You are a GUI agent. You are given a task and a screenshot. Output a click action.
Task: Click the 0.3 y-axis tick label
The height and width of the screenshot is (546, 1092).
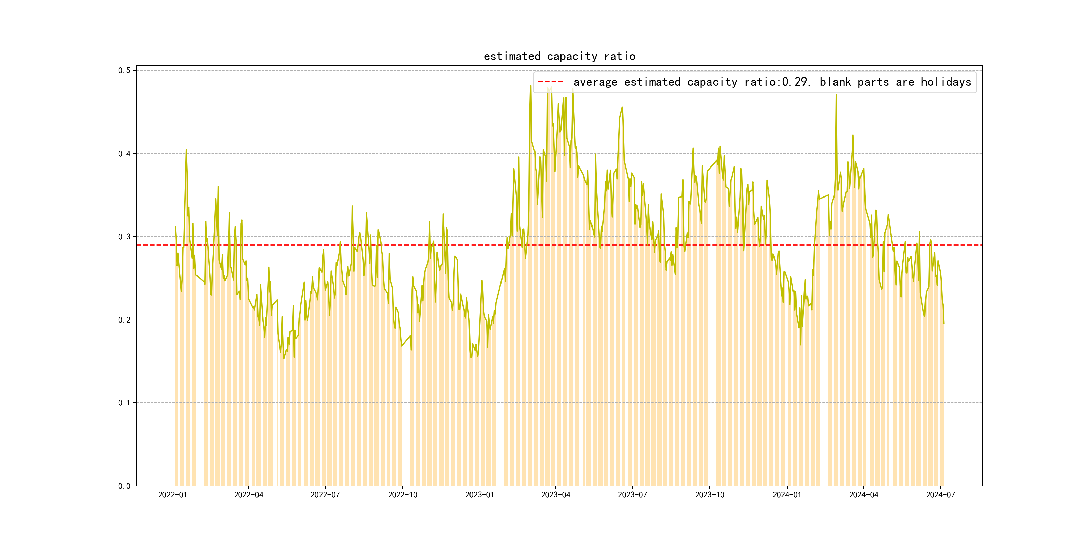pyautogui.click(x=124, y=237)
